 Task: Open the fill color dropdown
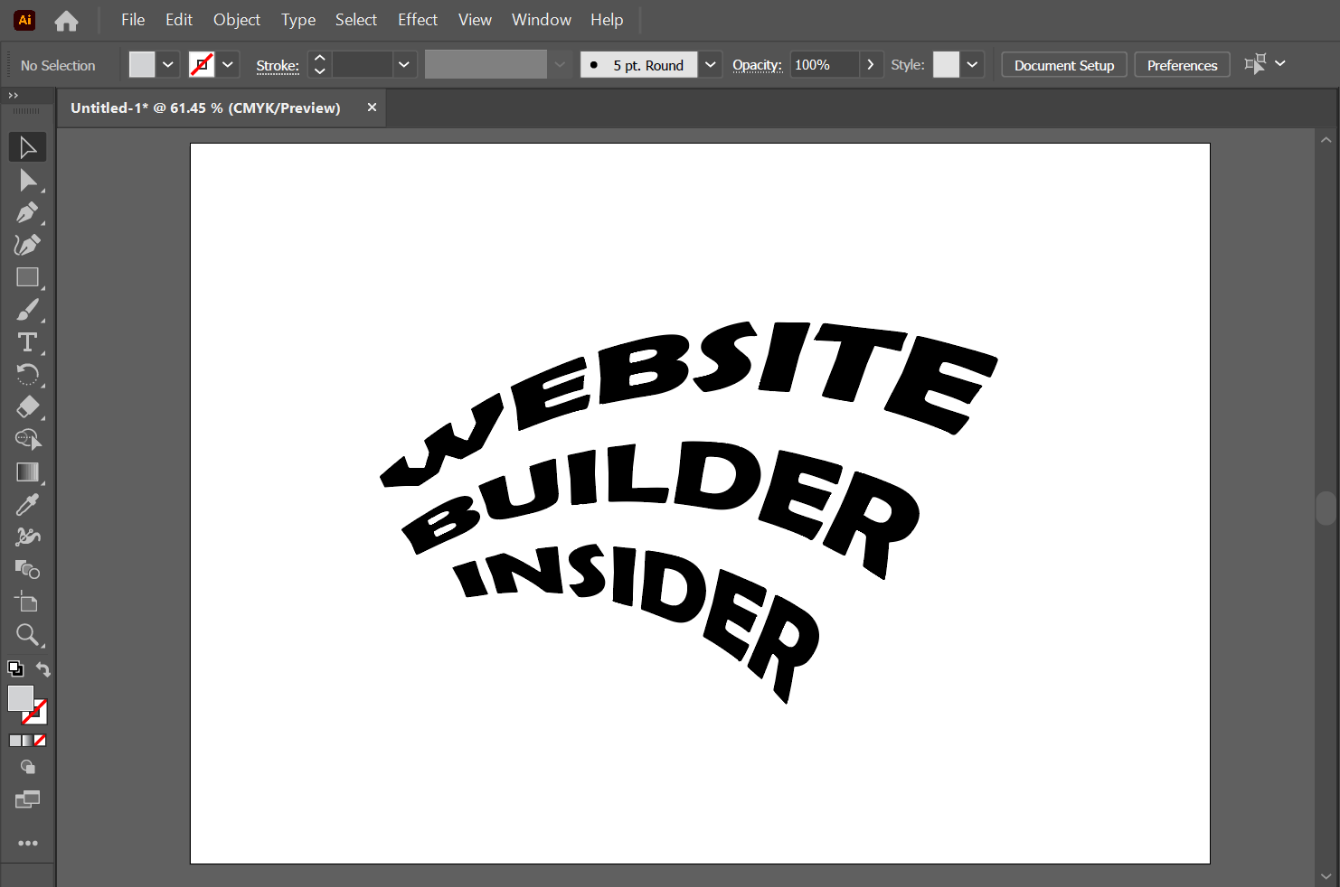pos(168,65)
